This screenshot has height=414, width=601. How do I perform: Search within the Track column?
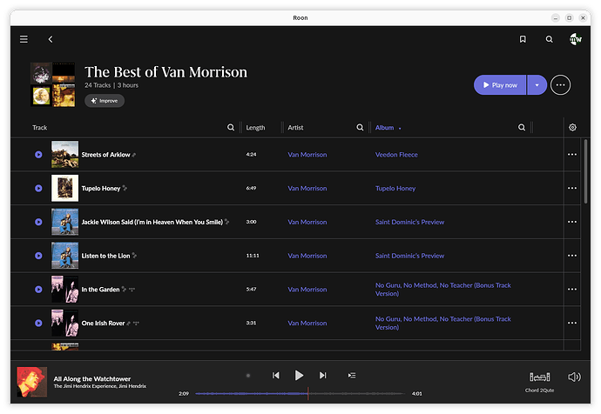pos(231,127)
